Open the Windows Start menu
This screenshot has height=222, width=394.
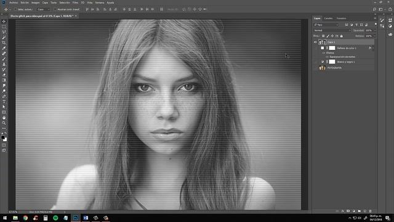(5, 218)
